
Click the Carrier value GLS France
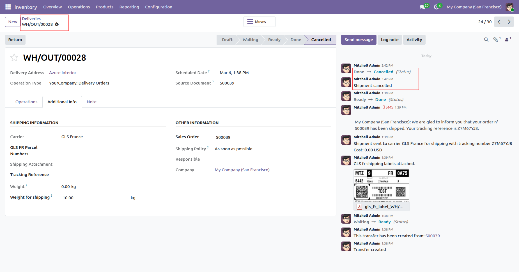72,137
